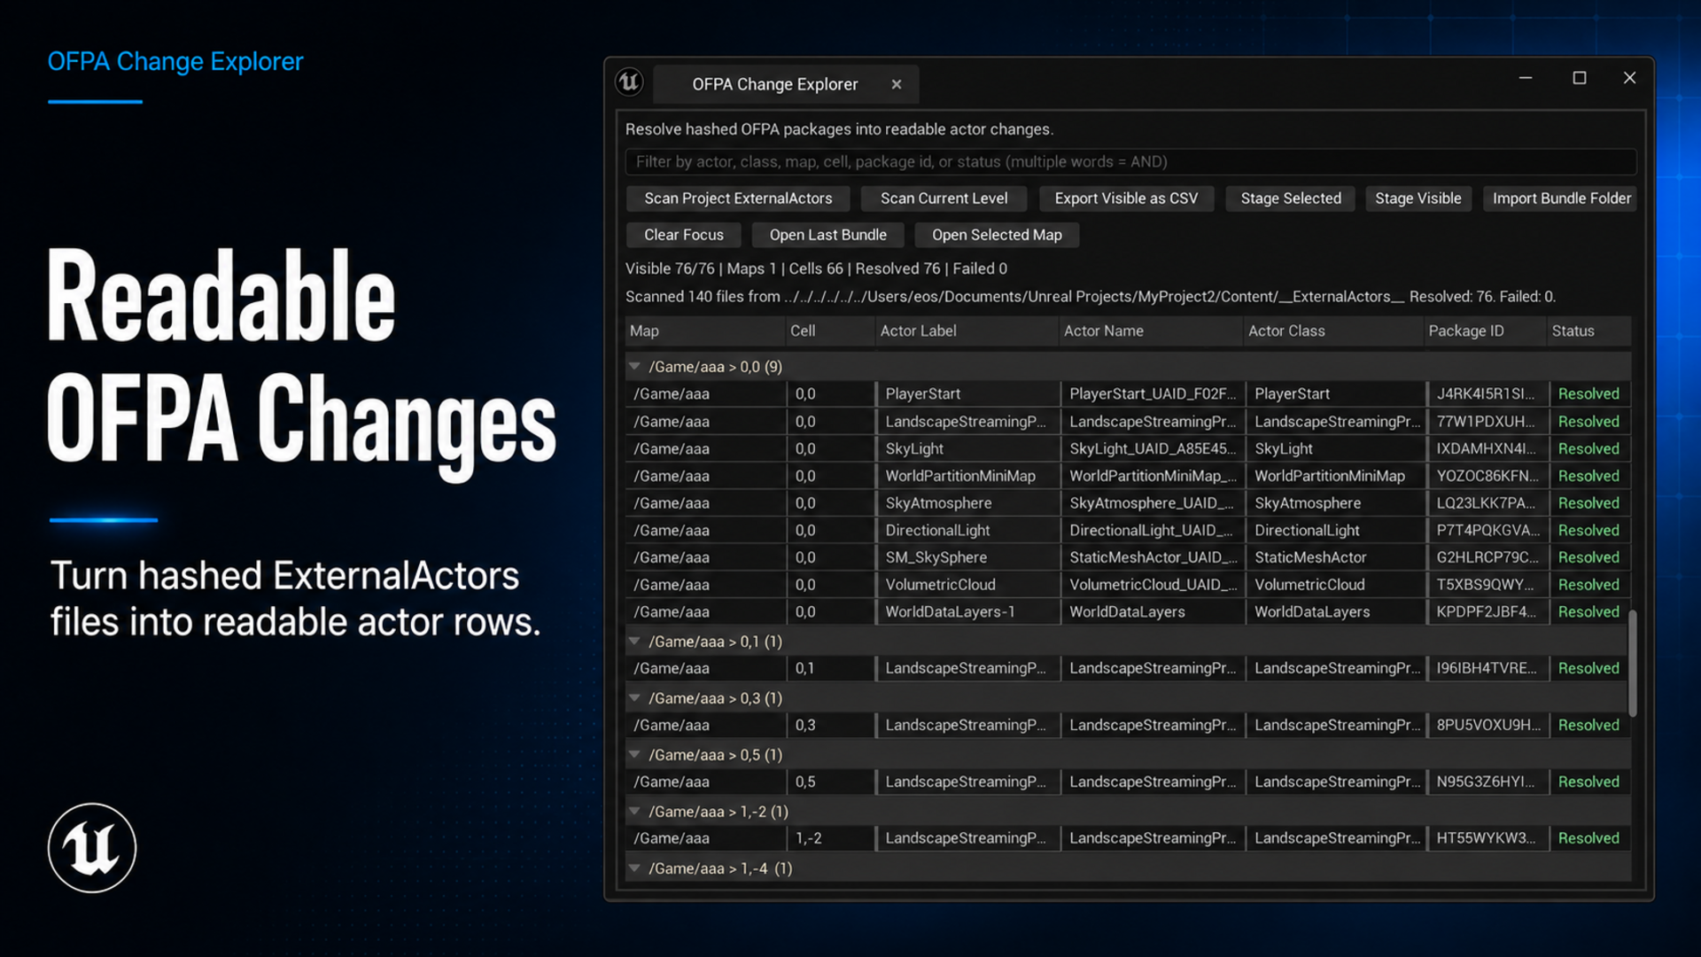Click Stage Visible button
Image resolution: width=1701 pixels, height=957 pixels.
pos(1418,198)
